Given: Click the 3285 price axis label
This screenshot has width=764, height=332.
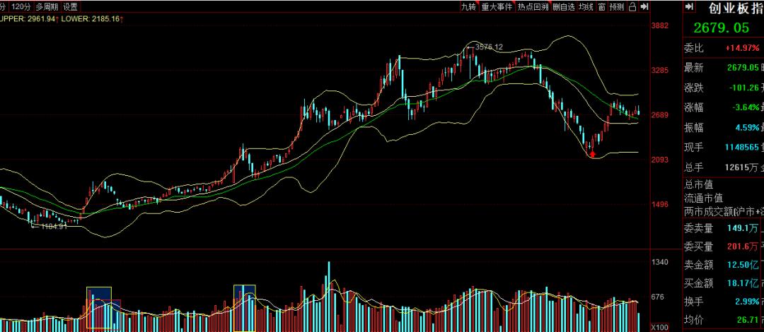Looking at the screenshot, I should pos(660,70).
